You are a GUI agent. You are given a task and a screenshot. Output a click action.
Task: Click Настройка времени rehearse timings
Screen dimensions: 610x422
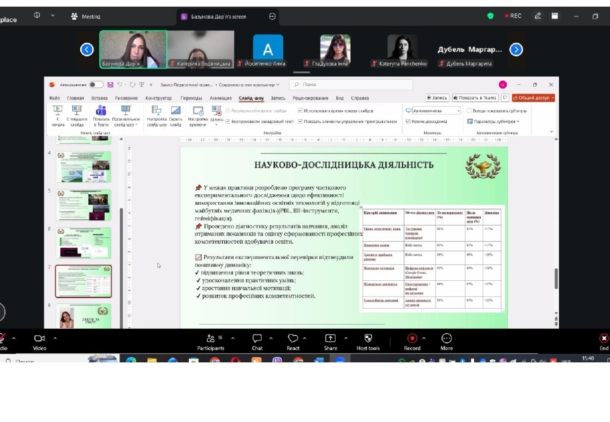pos(198,116)
